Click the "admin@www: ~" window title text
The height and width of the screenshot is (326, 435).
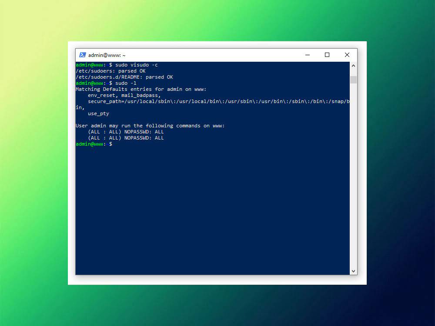pyautogui.click(x=107, y=55)
